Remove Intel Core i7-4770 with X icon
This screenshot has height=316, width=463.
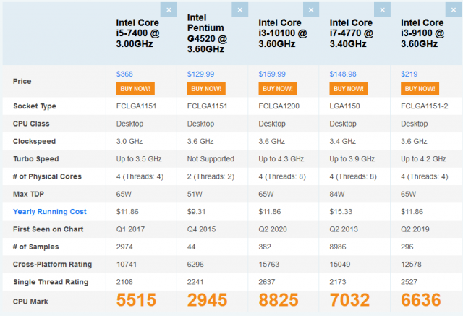pyautogui.click(x=381, y=9)
